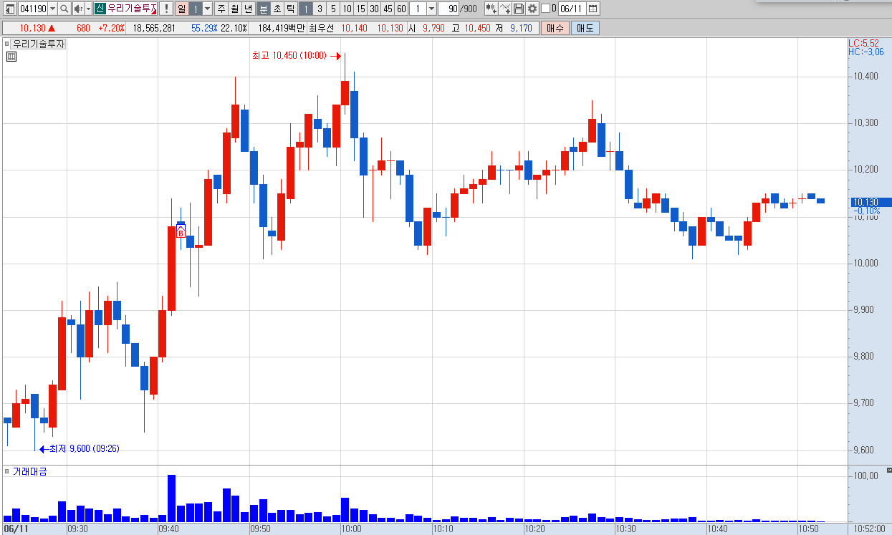Switch to minute (분) chart mode

(x=263, y=9)
